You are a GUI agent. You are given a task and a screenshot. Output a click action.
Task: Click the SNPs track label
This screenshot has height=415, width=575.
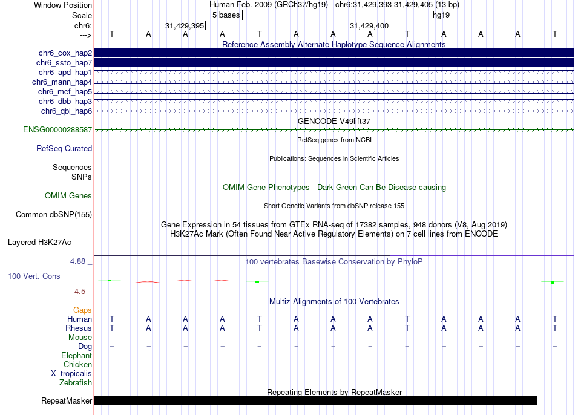(82, 177)
